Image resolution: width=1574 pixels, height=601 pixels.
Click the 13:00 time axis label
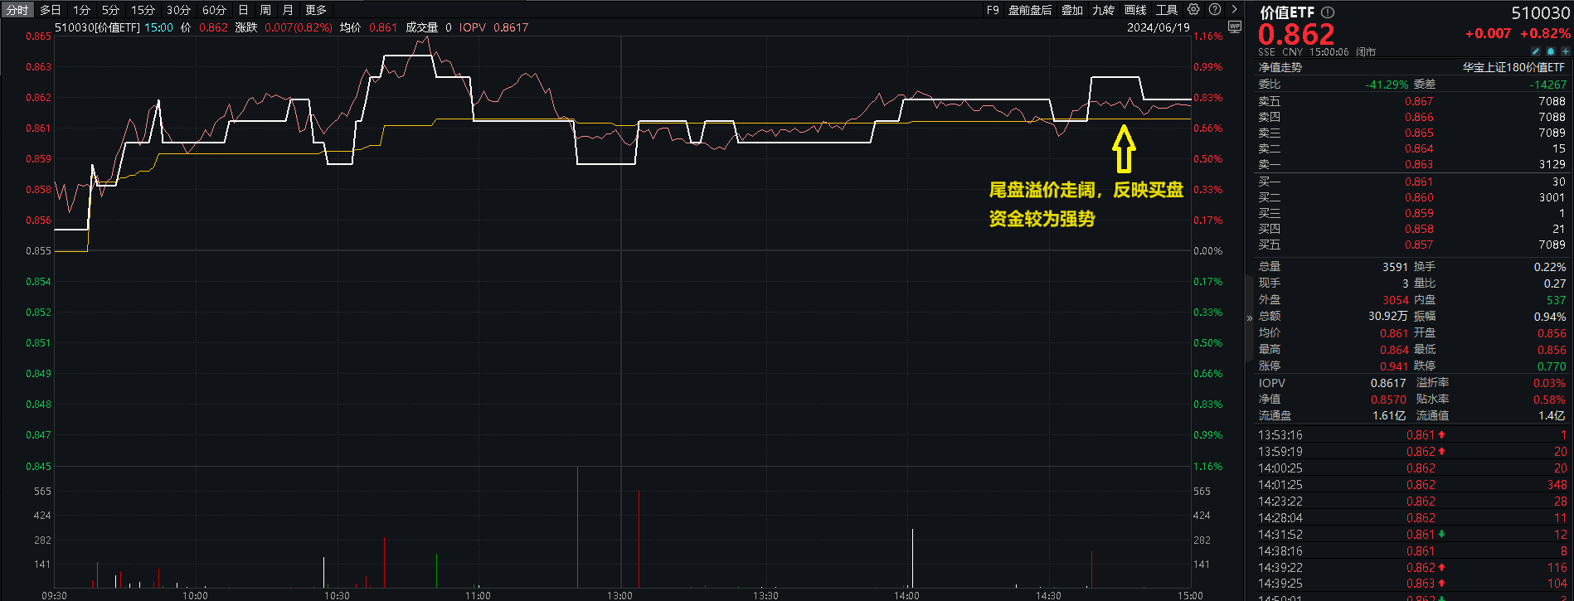619,595
